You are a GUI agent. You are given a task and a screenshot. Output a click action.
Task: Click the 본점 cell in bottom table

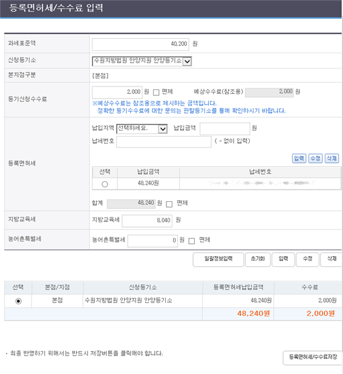click(57, 300)
